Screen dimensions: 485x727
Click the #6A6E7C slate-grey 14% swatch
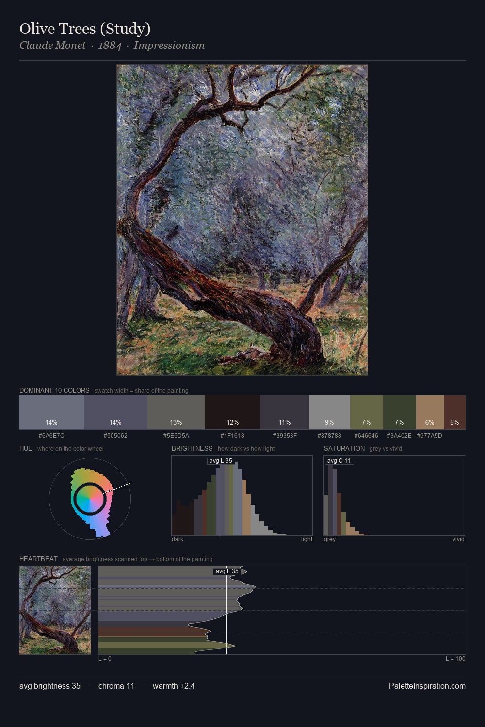click(51, 412)
